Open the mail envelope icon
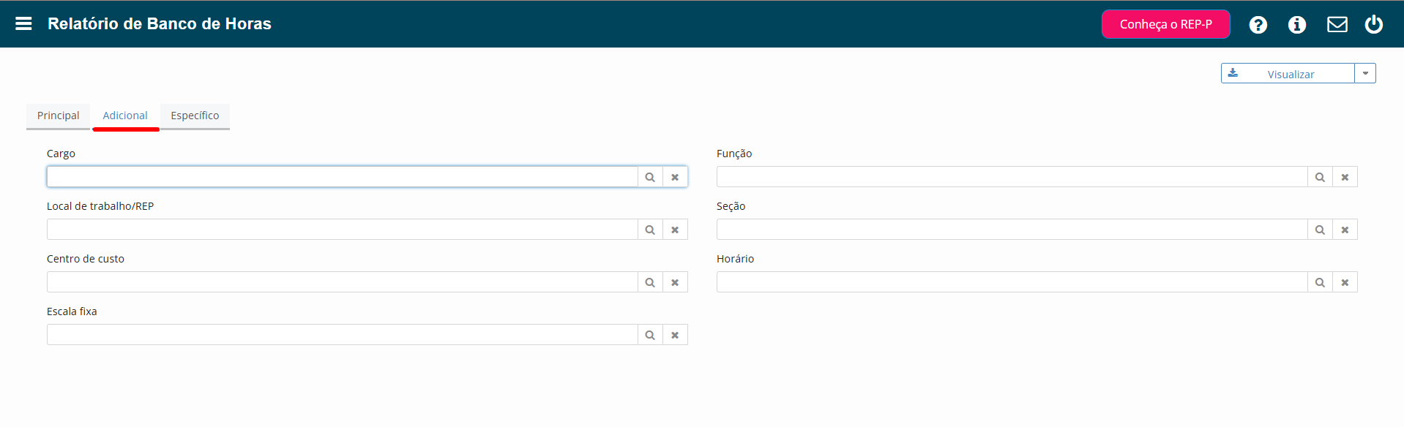This screenshot has height=427, width=1404. click(x=1337, y=25)
